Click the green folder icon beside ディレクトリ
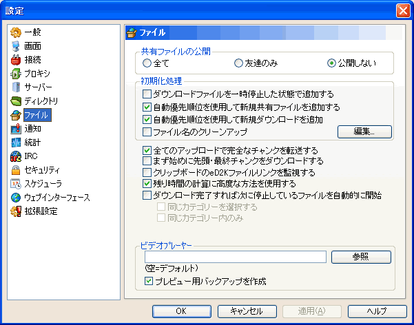 [x=16, y=101]
